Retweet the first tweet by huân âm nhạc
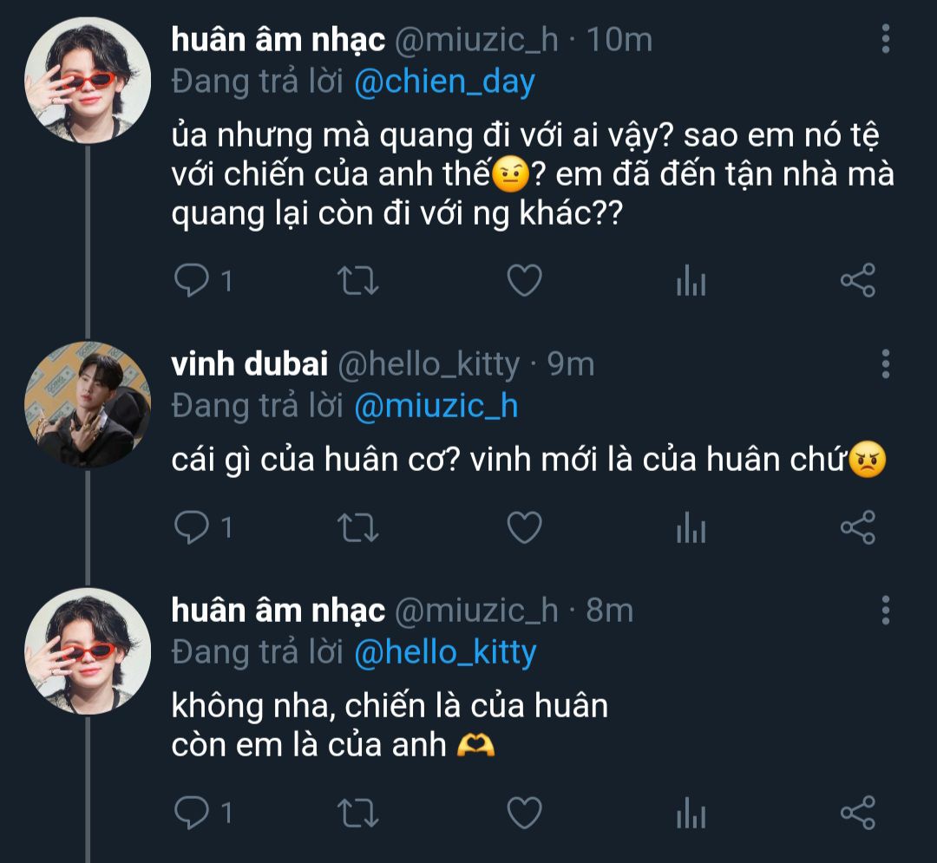 [x=355, y=281]
